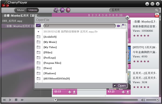Click the purple ADD badge icon
Screen dimensions: 162x104
[56, 10]
